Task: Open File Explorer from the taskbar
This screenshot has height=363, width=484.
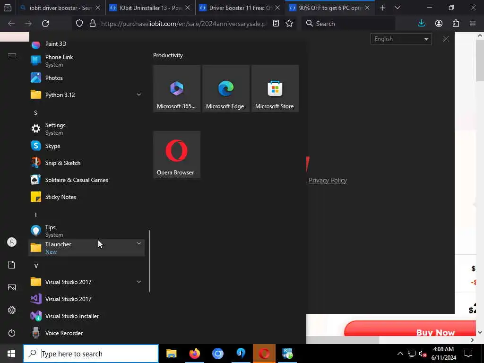Action: pyautogui.click(x=171, y=354)
